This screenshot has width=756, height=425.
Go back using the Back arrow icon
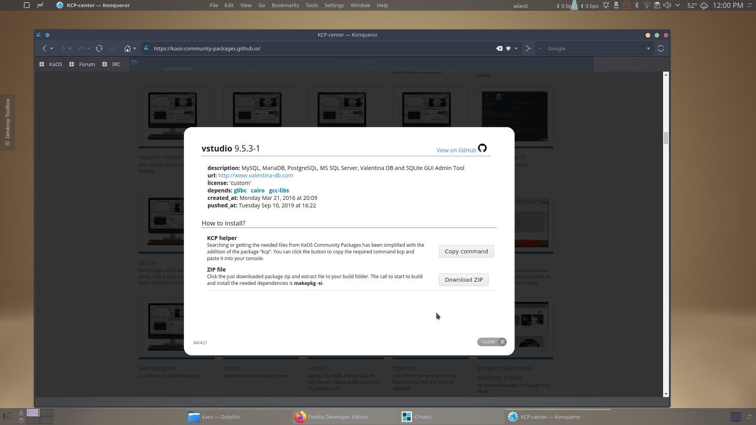[x=45, y=48]
